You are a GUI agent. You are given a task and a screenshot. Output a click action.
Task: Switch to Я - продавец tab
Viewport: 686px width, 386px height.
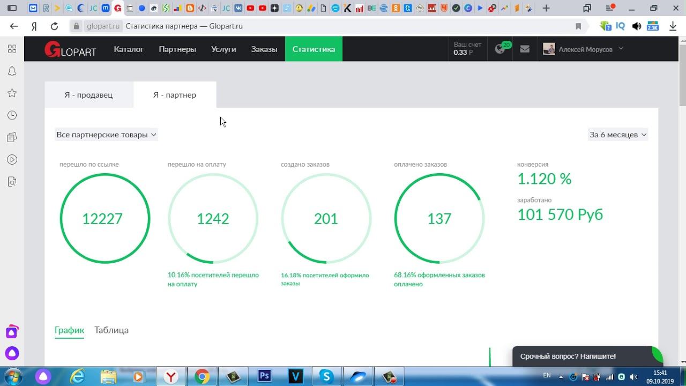88,95
